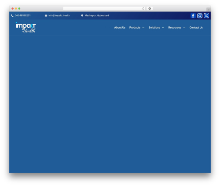Close window with red traffic light
This screenshot has height=186, width=220.
[13, 8]
